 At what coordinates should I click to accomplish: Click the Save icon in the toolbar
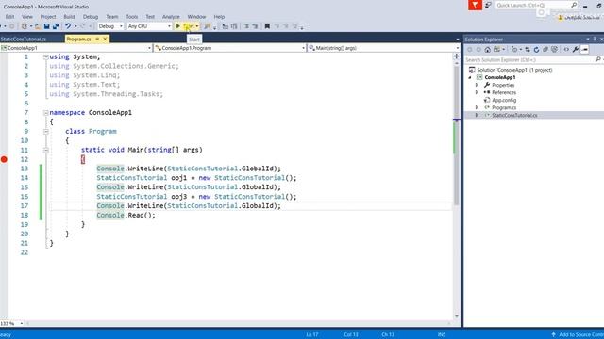click(46, 26)
